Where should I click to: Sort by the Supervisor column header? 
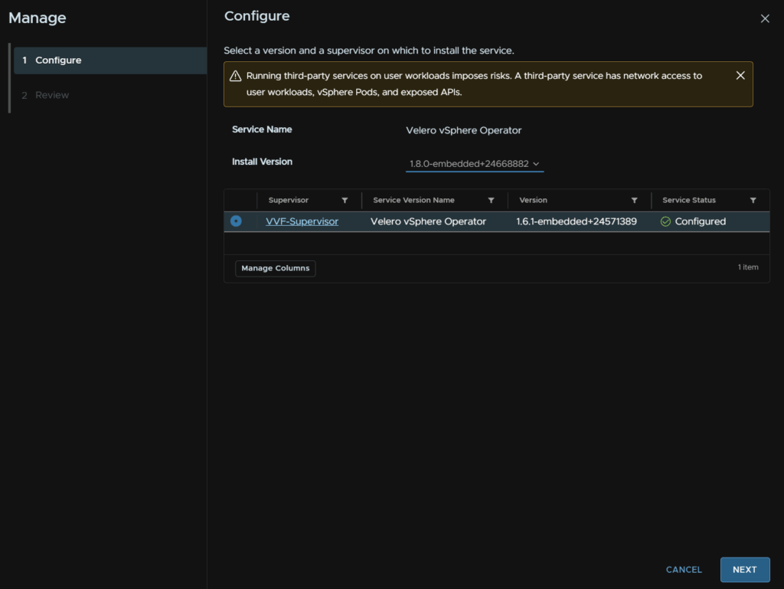[289, 200]
